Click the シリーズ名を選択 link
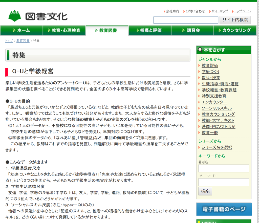This screenshot has width=259, height=223. [217, 147]
